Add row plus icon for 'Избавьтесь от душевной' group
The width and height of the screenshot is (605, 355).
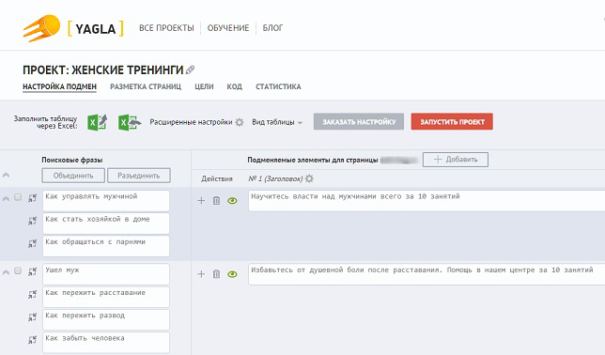(x=201, y=274)
